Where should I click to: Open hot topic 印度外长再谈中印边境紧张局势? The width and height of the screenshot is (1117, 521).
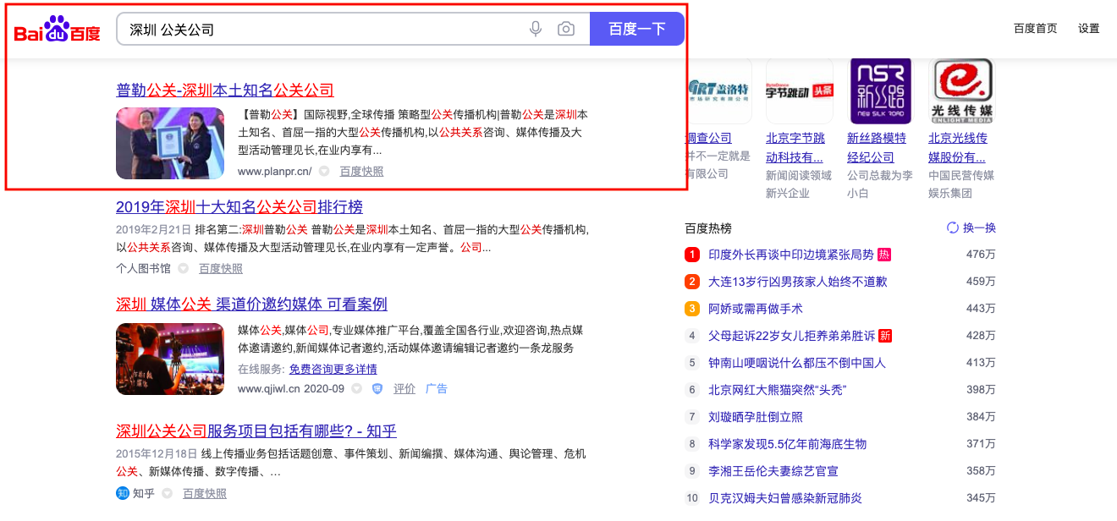(x=790, y=255)
